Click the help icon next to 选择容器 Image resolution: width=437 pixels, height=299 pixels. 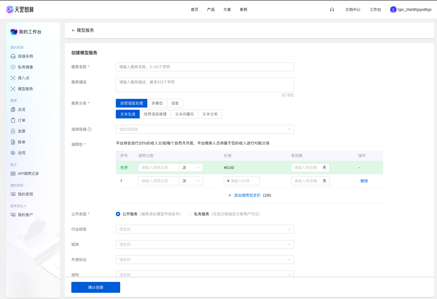click(90, 129)
